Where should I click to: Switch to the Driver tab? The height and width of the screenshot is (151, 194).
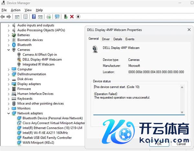pos(106,39)
